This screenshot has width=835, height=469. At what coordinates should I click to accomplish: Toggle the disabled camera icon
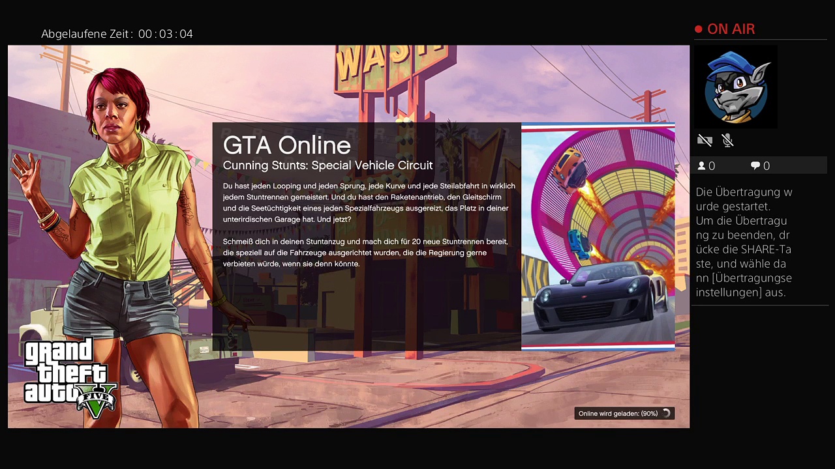click(x=705, y=140)
